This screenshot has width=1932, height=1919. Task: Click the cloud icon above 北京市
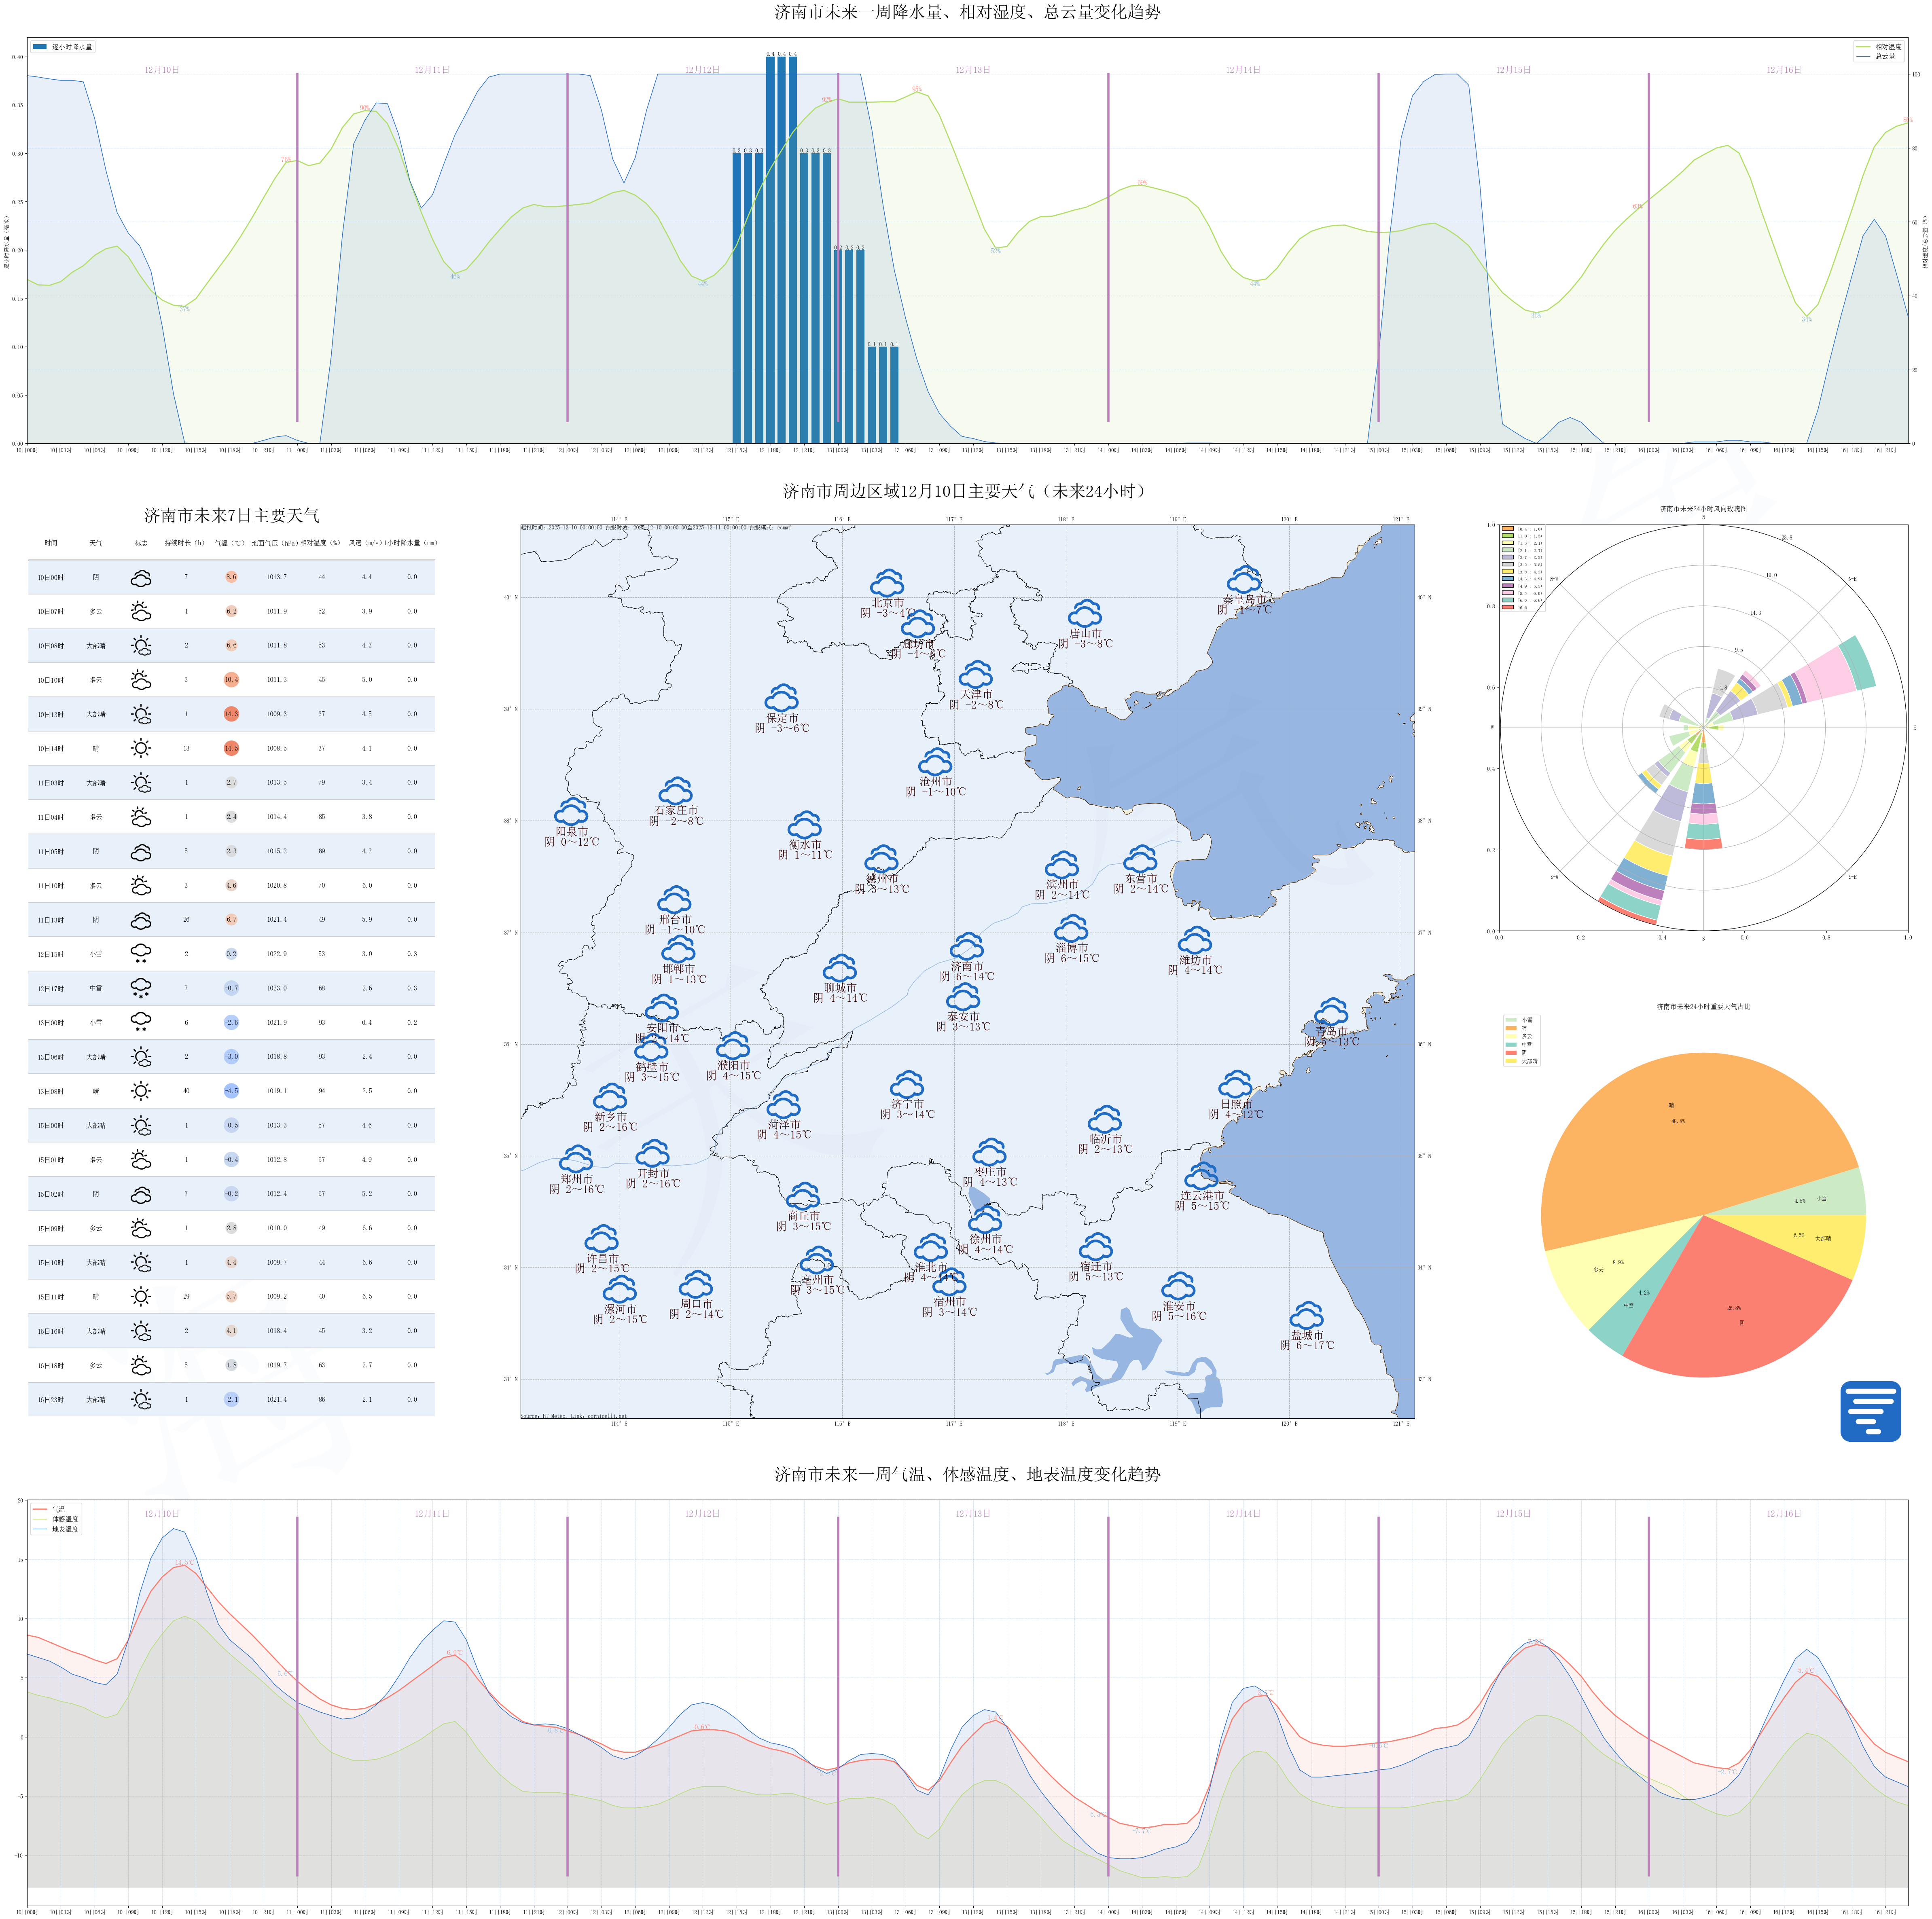tap(887, 583)
